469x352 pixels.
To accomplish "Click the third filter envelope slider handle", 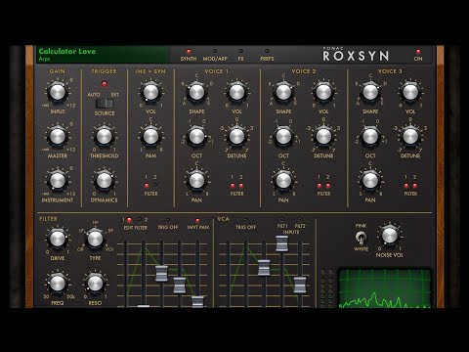I will [161, 274].
